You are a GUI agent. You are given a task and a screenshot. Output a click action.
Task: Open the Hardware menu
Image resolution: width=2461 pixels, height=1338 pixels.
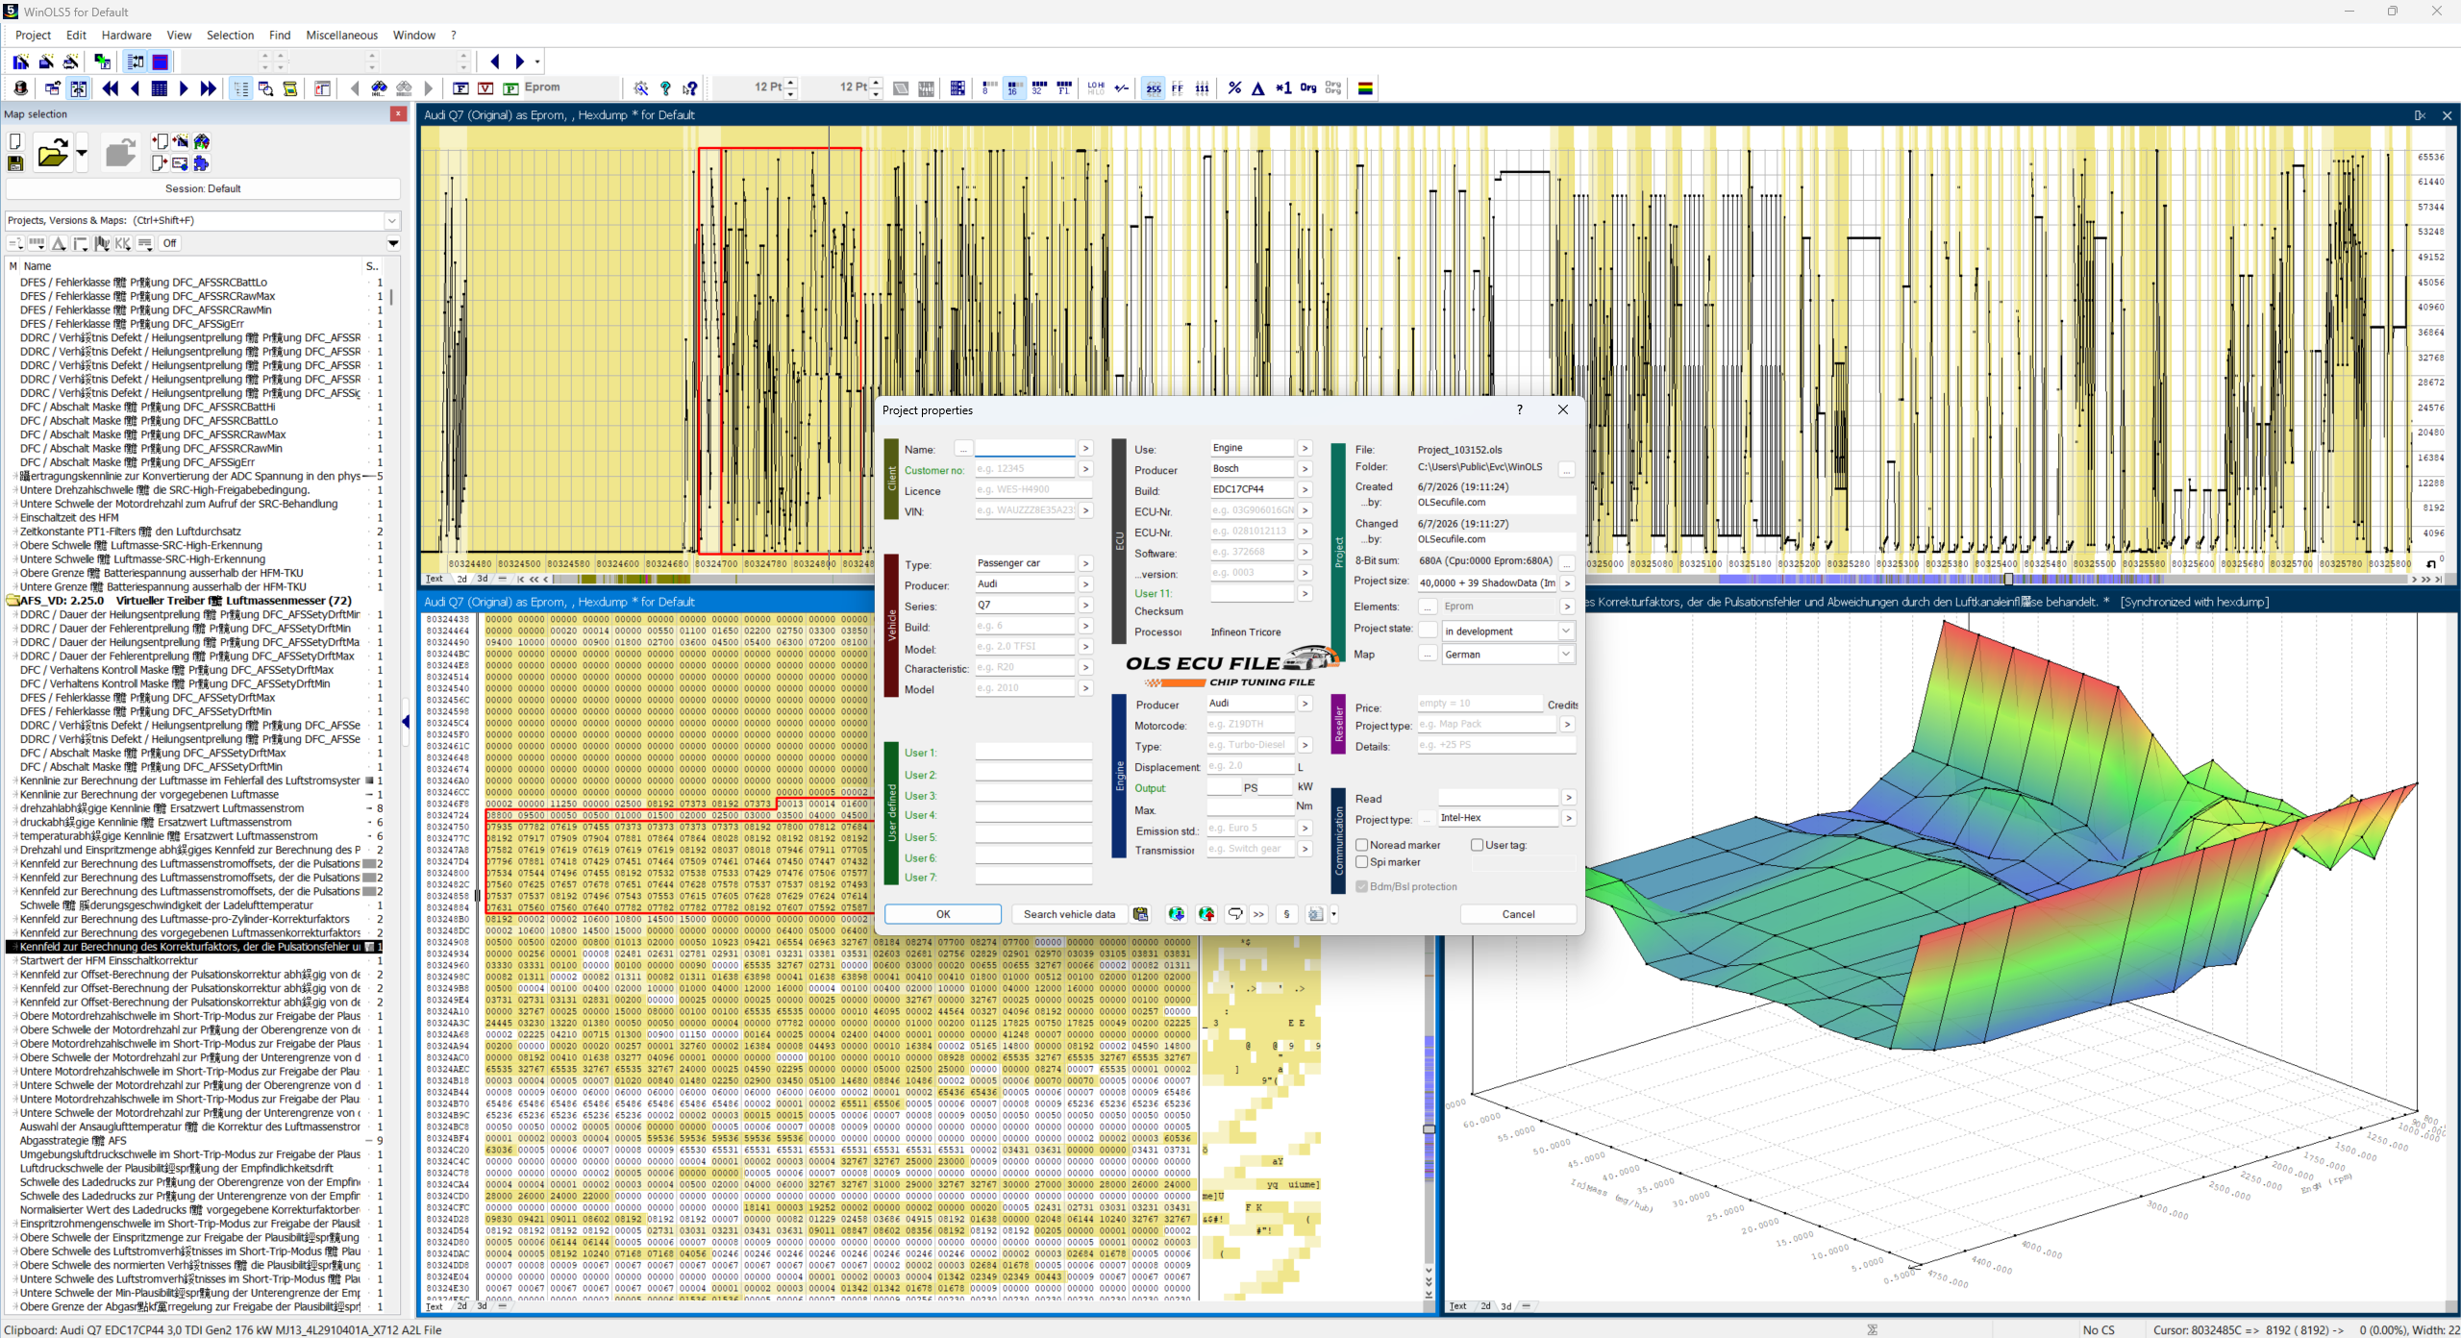[x=126, y=36]
